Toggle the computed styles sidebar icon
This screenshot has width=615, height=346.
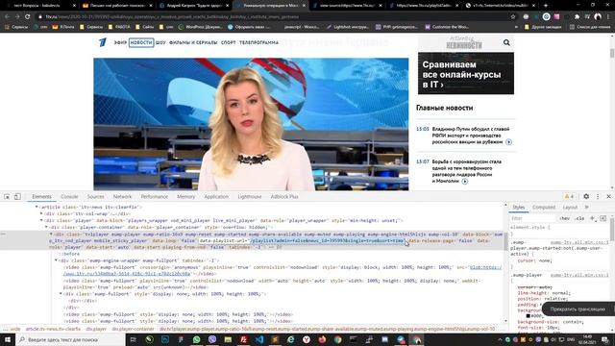(603, 218)
